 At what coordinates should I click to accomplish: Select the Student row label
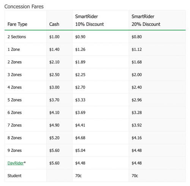tap(14, 176)
